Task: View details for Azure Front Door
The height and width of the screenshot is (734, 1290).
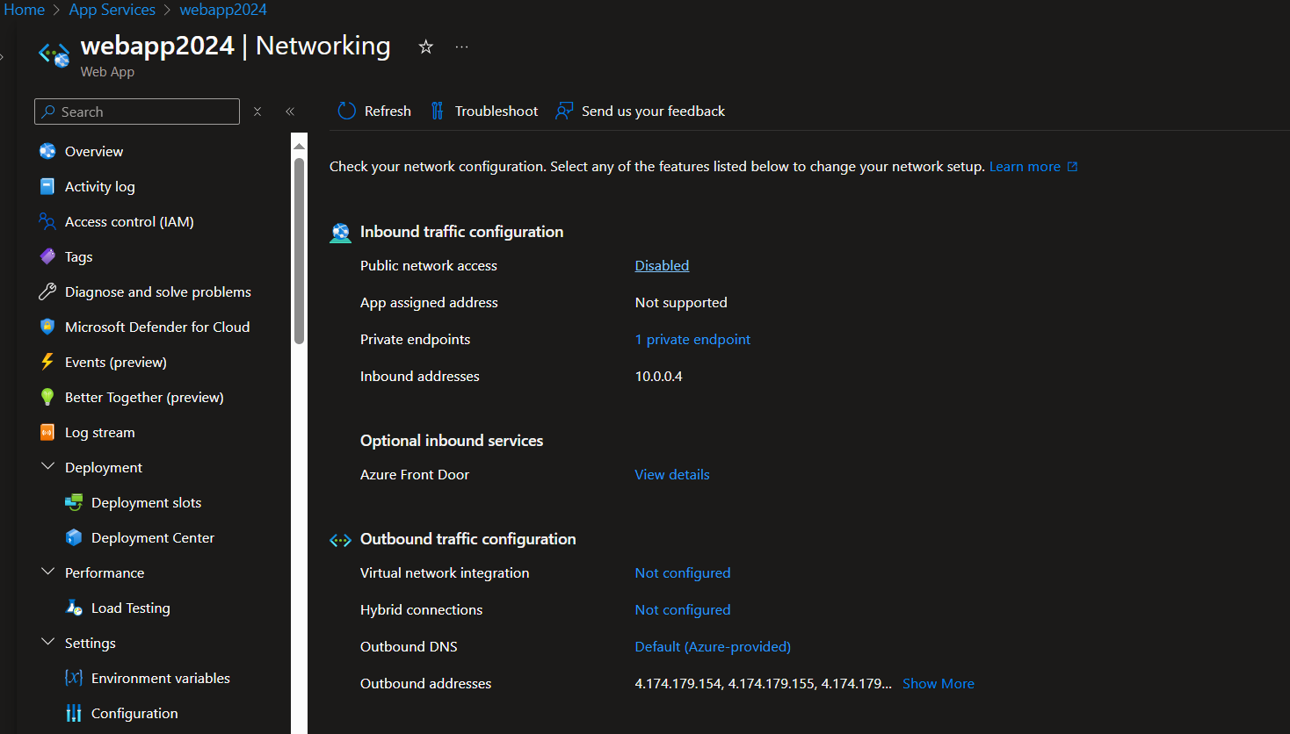Action: point(672,474)
